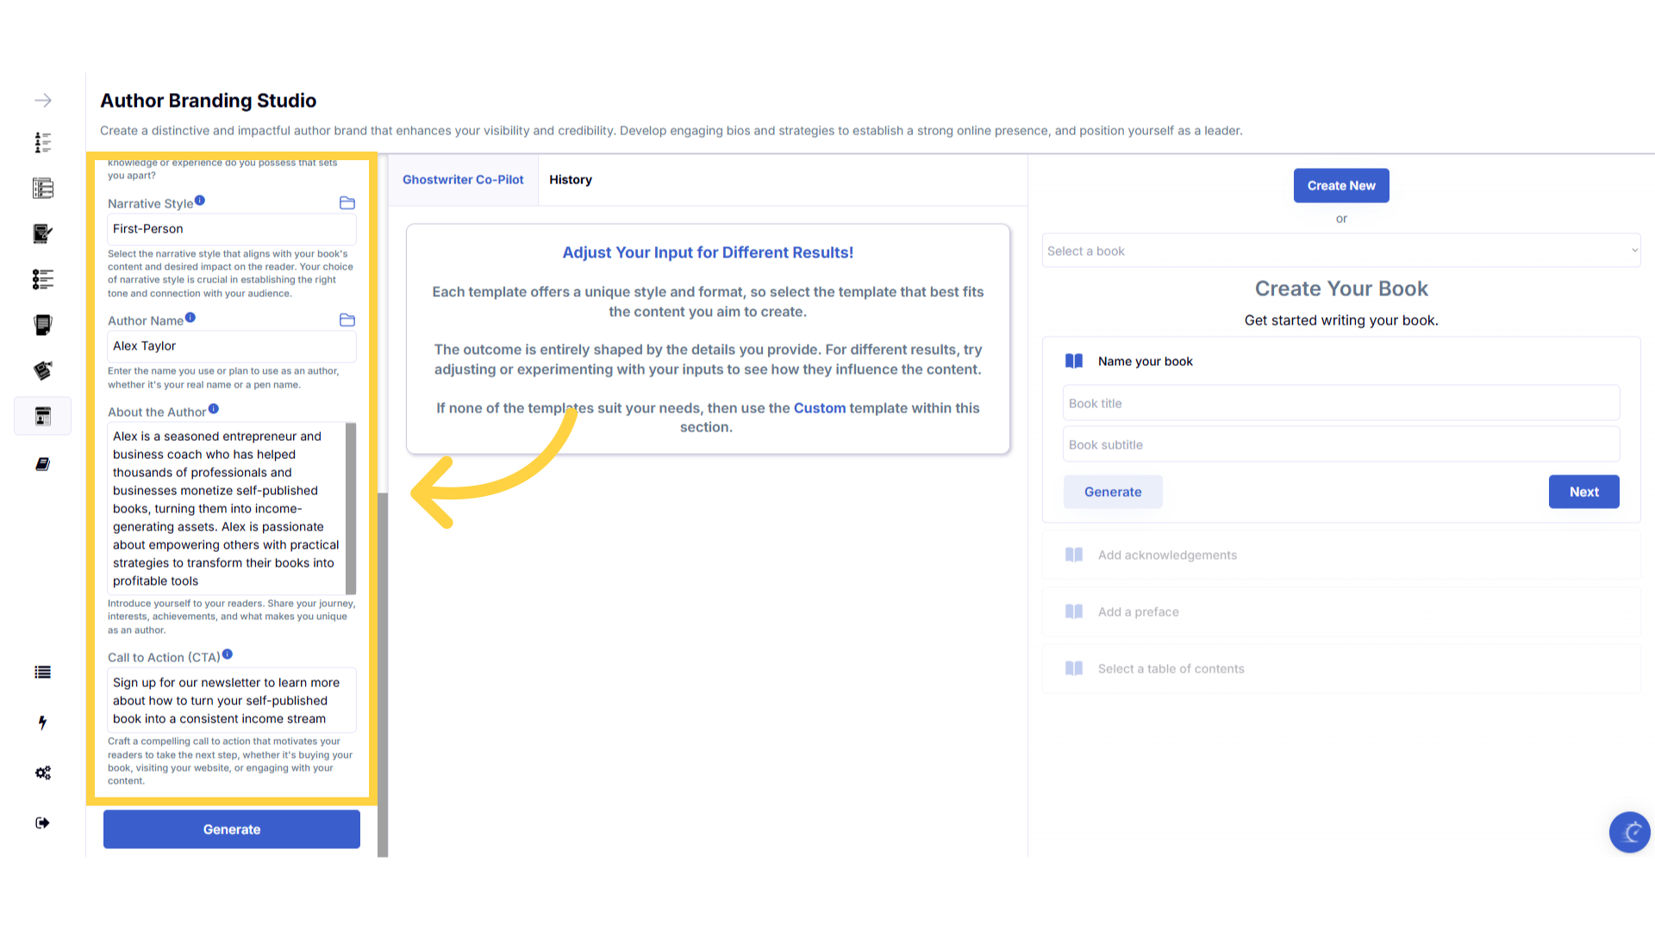
Task: Open the book icon in sidebar
Action: (x=42, y=464)
